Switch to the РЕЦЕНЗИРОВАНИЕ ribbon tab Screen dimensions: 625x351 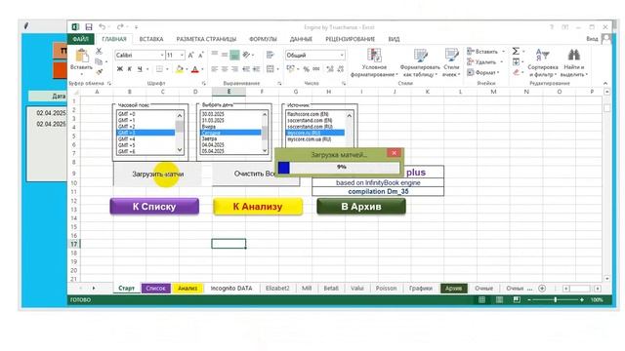350,39
